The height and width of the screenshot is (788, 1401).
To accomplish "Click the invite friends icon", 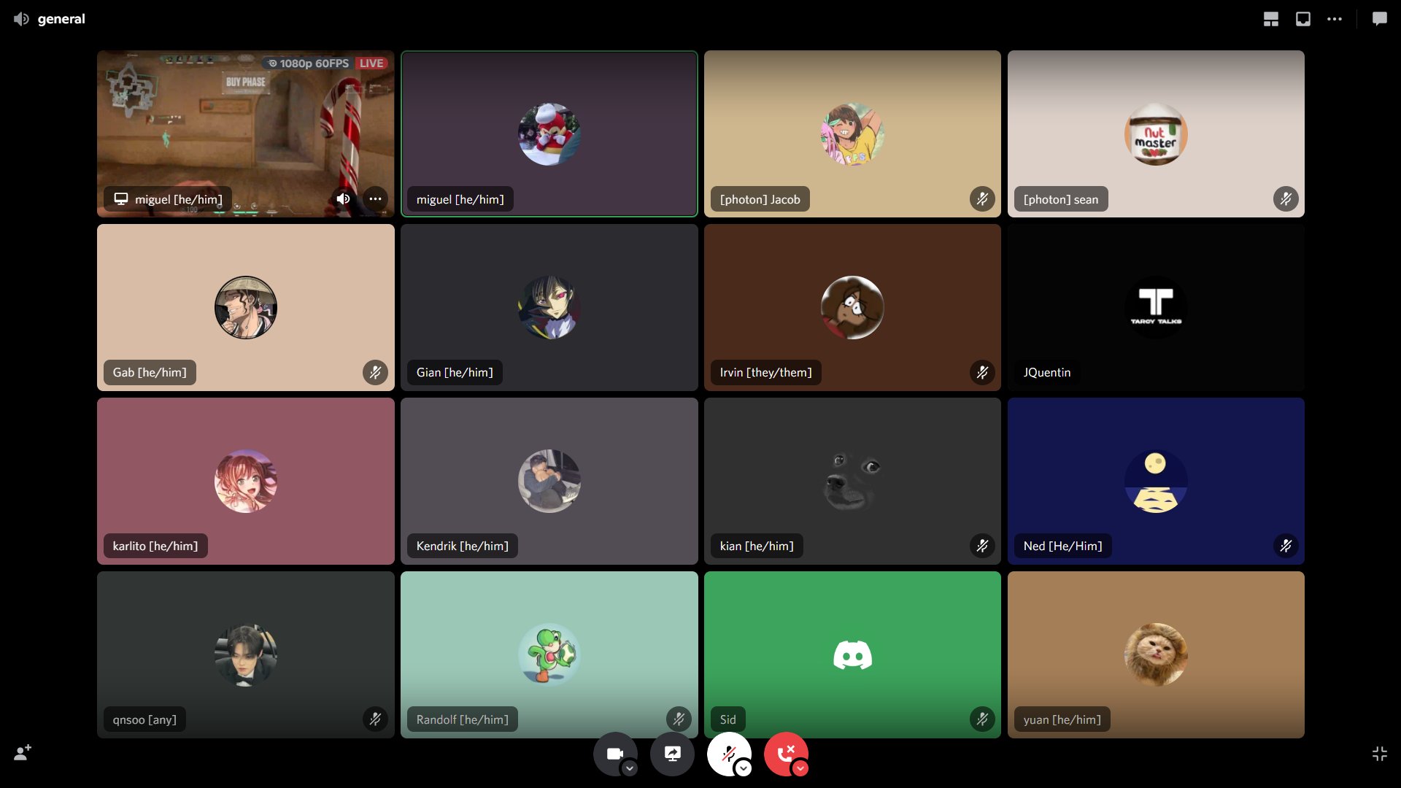I will pyautogui.click(x=23, y=752).
